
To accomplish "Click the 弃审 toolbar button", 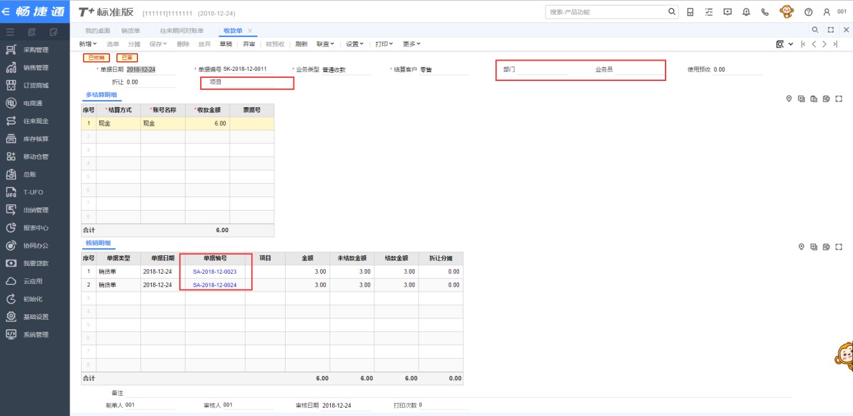I will point(249,44).
